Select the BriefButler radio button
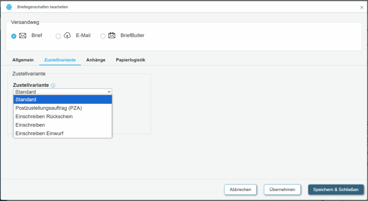 [x=103, y=36]
